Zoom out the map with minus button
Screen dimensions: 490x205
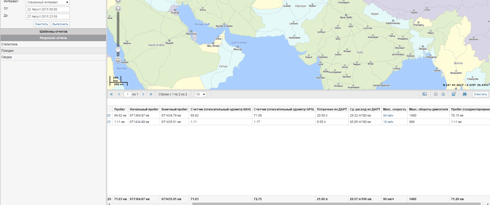pyautogui.click(x=118, y=60)
